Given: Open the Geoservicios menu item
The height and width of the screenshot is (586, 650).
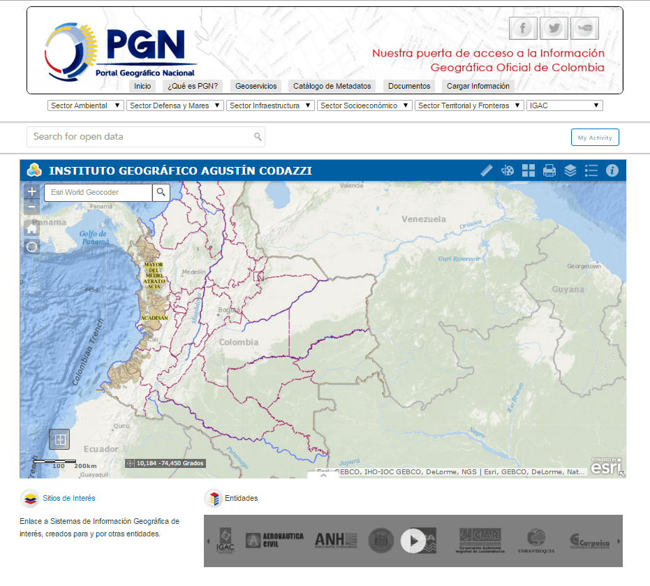Looking at the screenshot, I should tap(256, 86).
